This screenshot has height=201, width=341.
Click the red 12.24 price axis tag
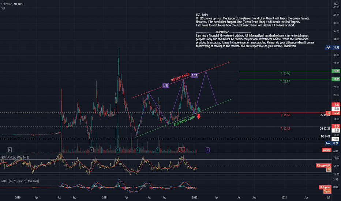point(336,126)
